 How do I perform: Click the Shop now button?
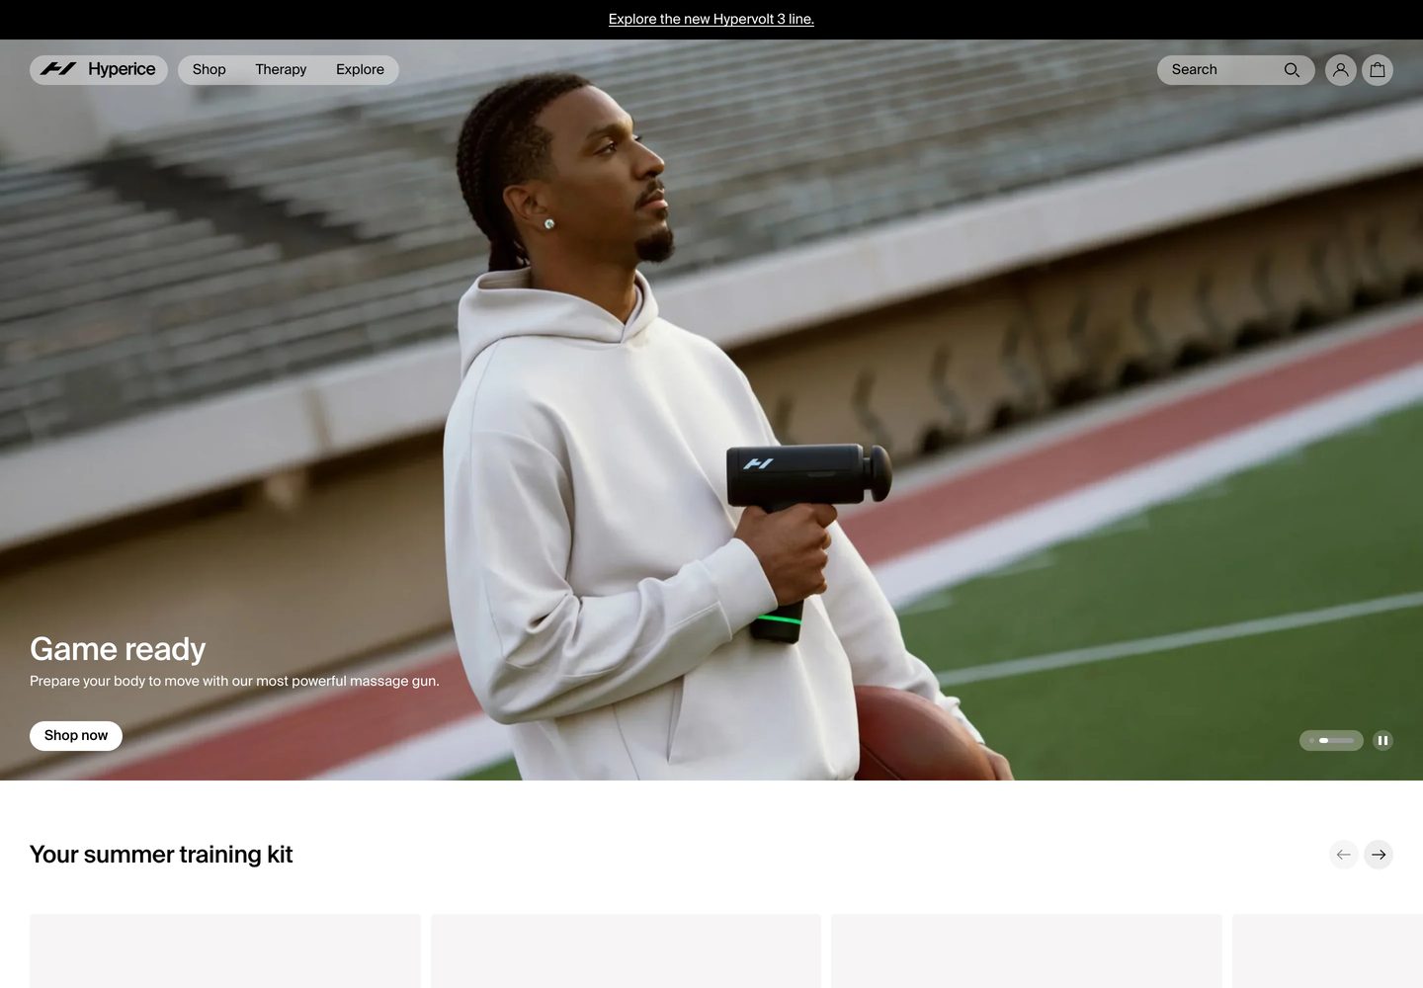click(76, 736)
